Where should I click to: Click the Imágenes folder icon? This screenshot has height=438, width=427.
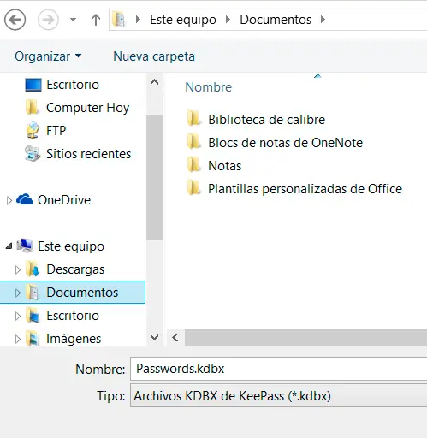click(x=33, y=339)
